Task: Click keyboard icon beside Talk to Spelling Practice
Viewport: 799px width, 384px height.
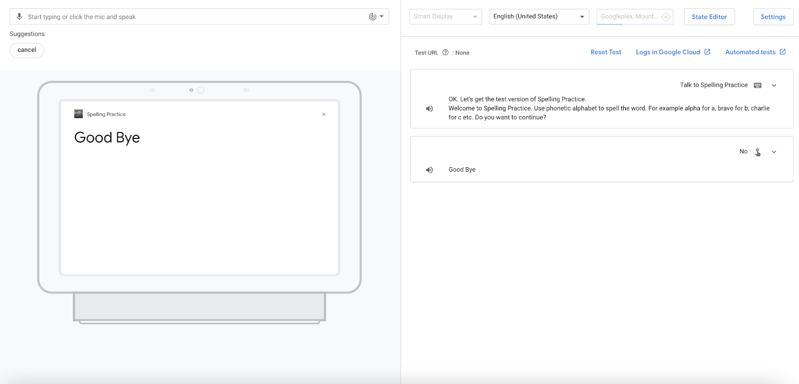Action: point(758,85)
